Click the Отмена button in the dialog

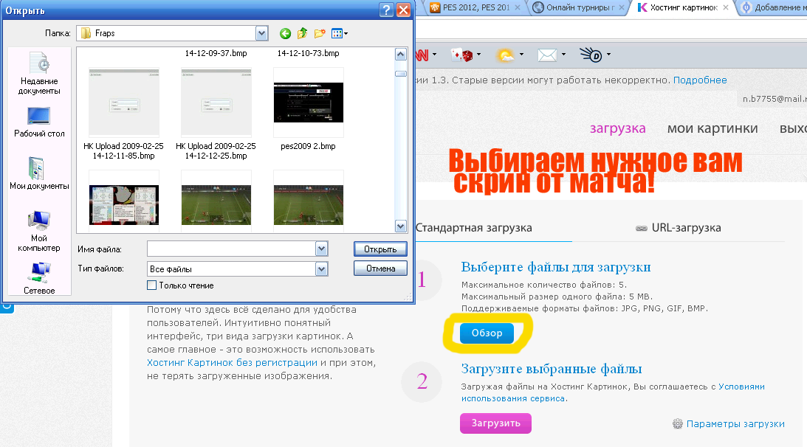[380, 268]
